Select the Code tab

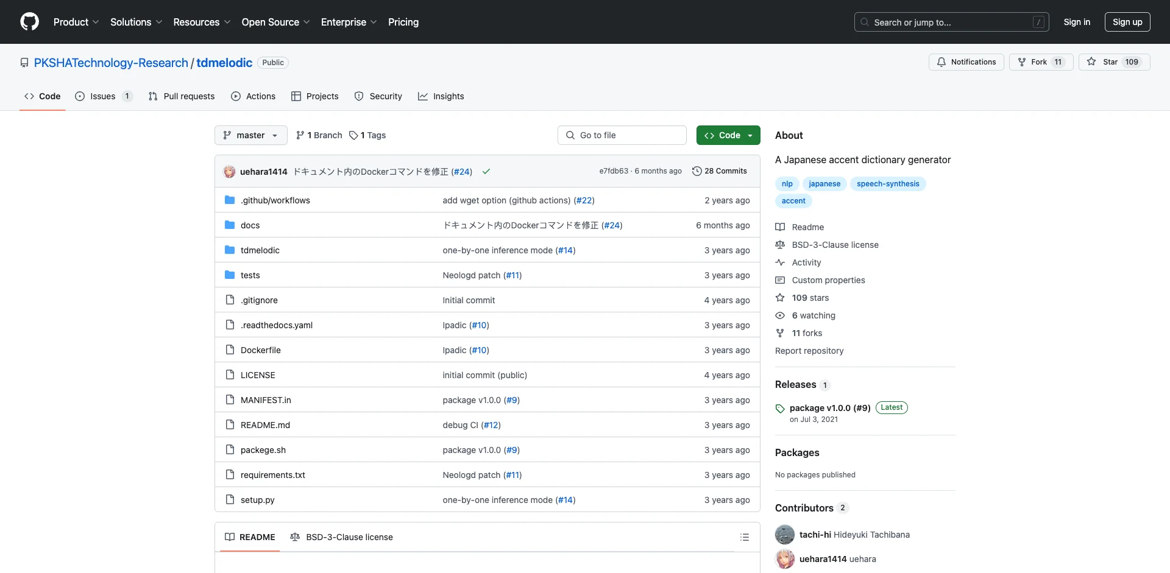click(x=42, y=96)
